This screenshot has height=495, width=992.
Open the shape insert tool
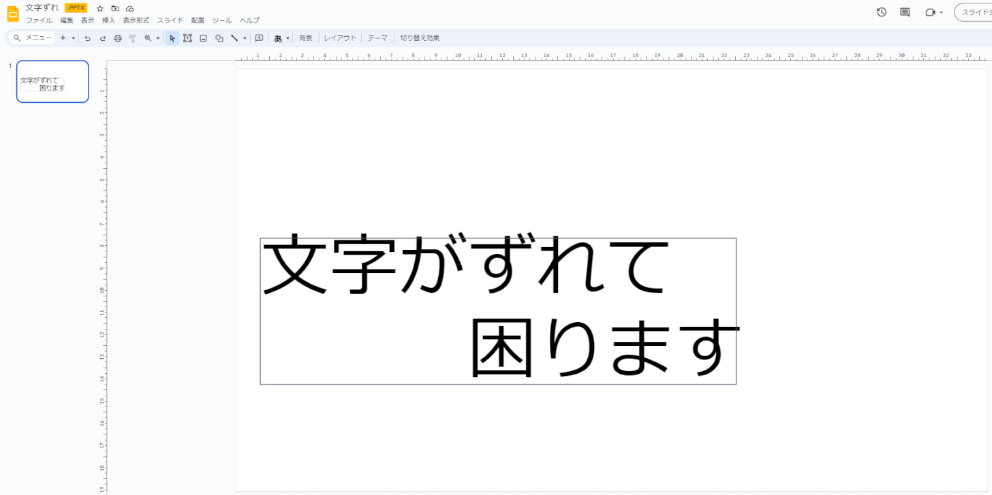[x=219, y=38]
